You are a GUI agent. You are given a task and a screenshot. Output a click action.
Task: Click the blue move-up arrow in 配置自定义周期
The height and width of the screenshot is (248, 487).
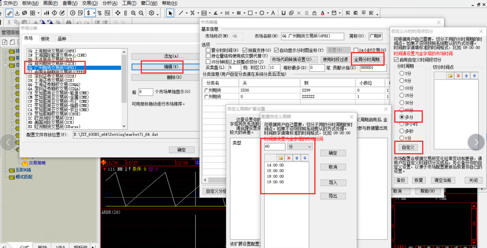[x=297, y=158]
